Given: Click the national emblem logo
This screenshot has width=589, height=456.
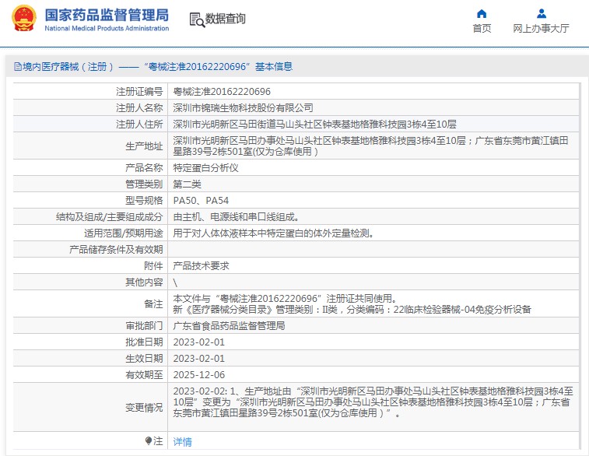Looking at the screenshot, I should coord(24,18).
